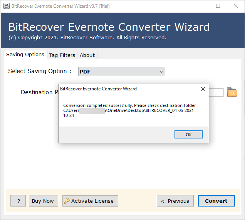Click the dialog title 'BitRecover Evernote Converter Wizard'
The width and height of the screenshot is (245, 220).
tap(99, 89)
